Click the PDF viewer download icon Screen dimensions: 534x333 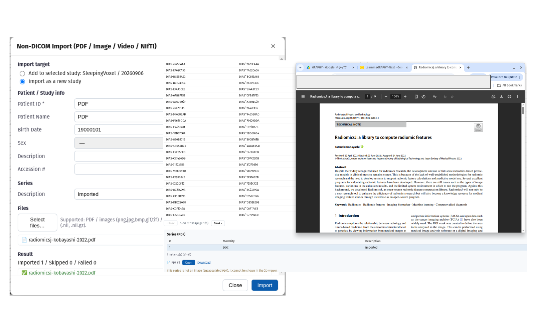501,97
